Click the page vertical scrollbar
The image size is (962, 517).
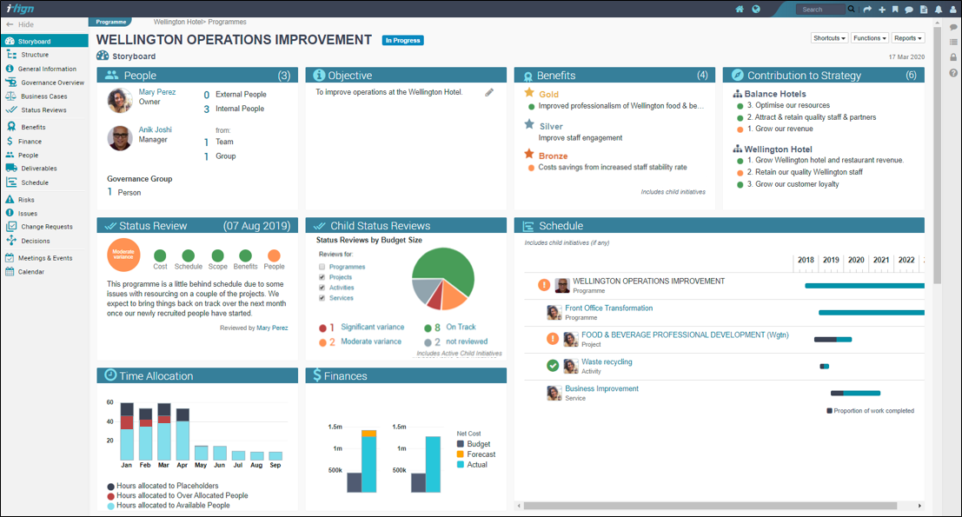pyautogui.click(x=937, y=155)
